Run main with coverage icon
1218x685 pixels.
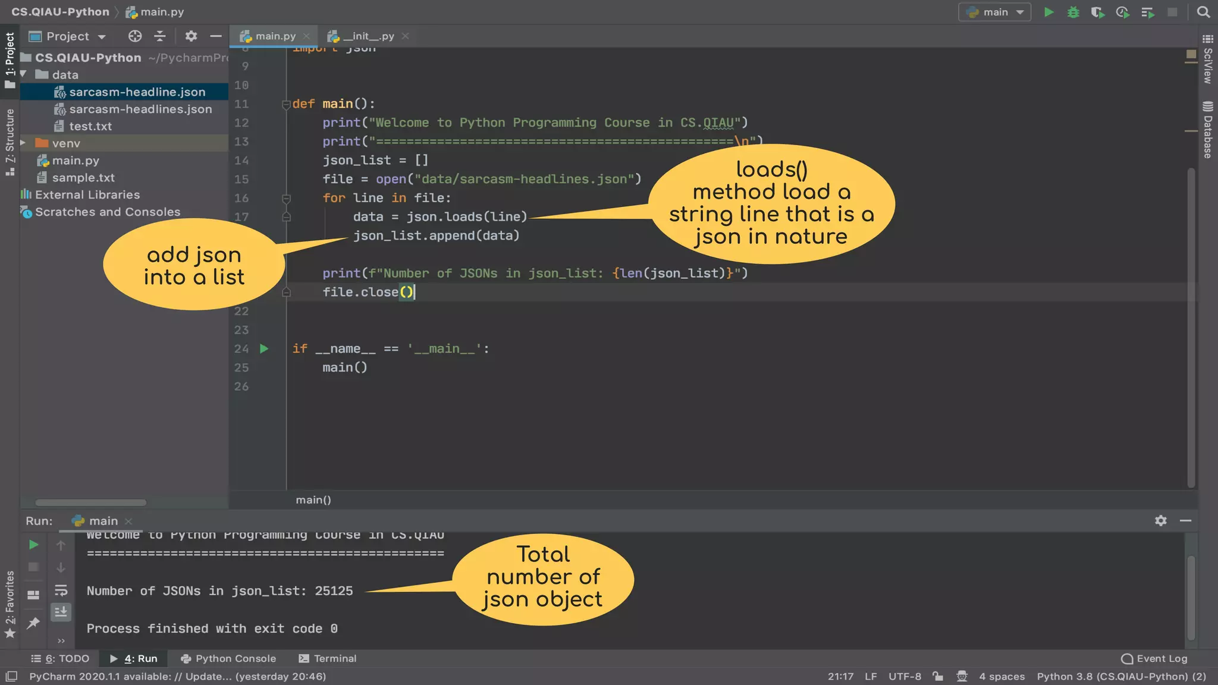point(1097,12)
